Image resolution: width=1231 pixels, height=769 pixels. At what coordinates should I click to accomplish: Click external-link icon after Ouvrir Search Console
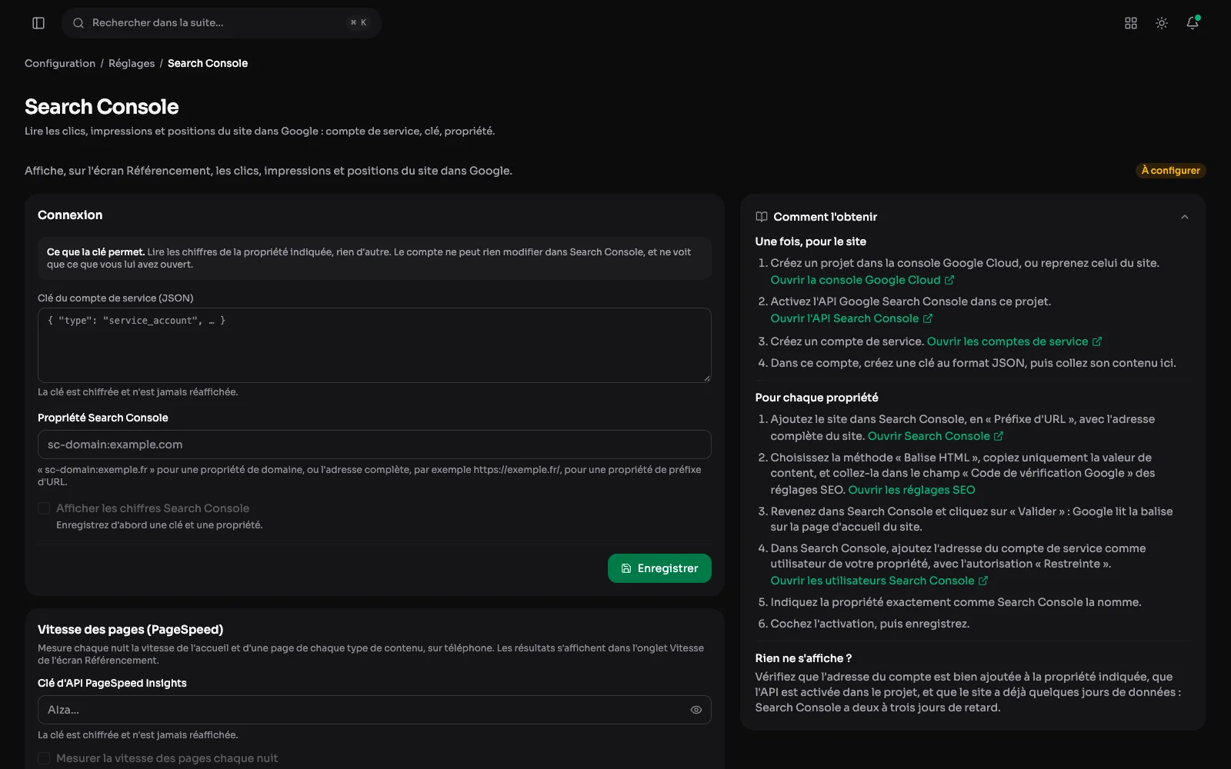click(999, 436)
